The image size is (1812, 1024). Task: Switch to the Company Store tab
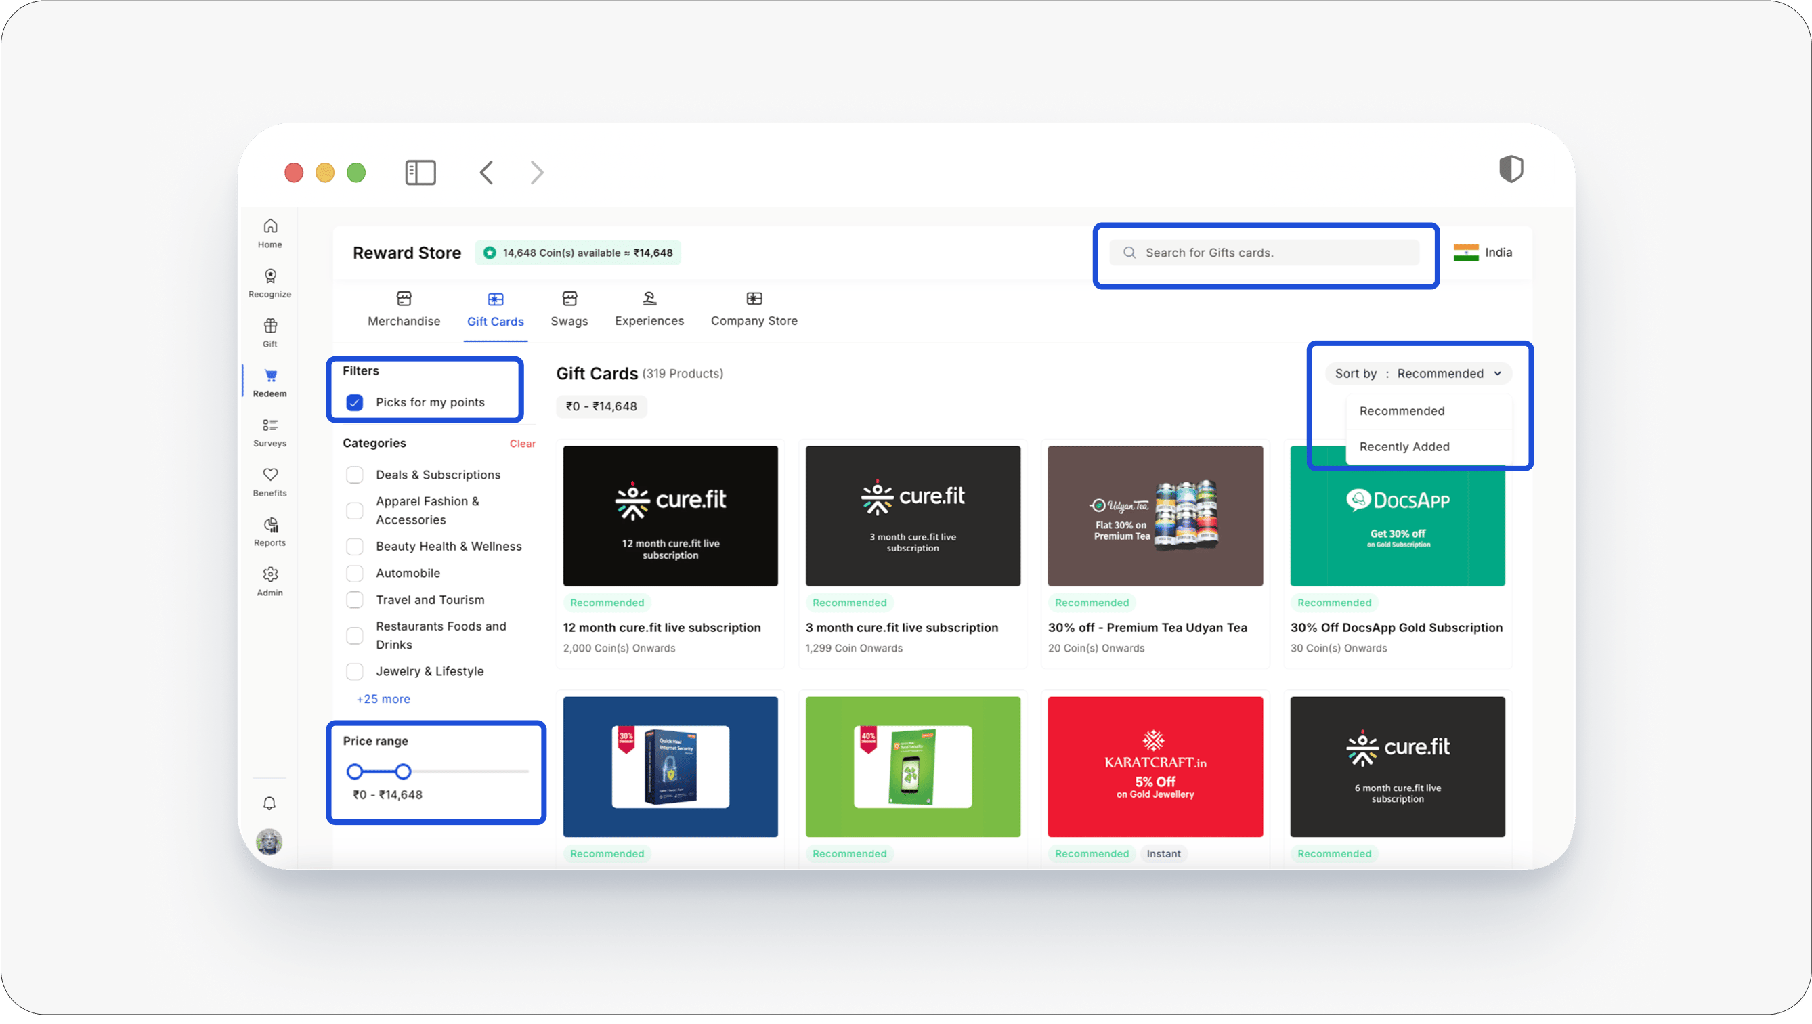pos(754,310)
